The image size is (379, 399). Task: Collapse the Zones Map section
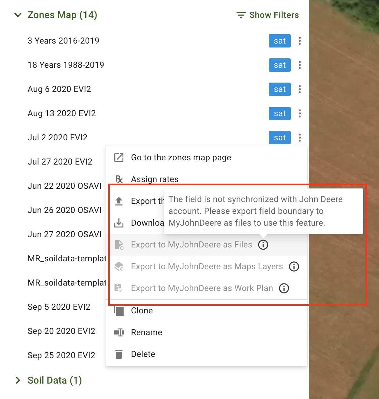pyautogui.click(x=18, y=15)
